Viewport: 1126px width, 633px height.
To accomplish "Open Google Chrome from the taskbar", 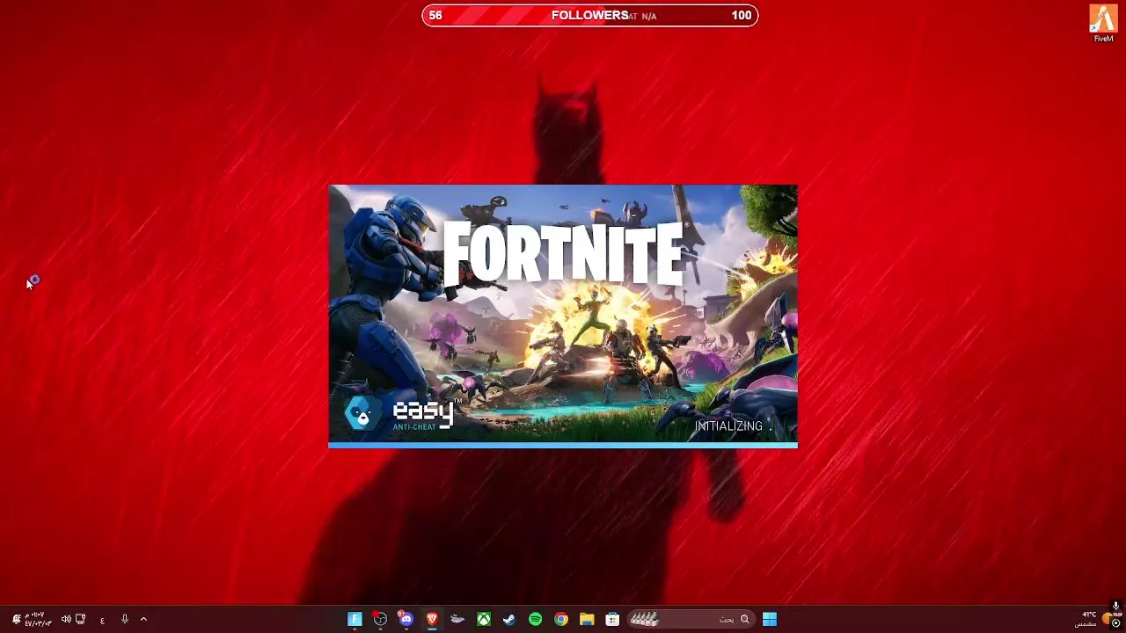I will point(561,619).
